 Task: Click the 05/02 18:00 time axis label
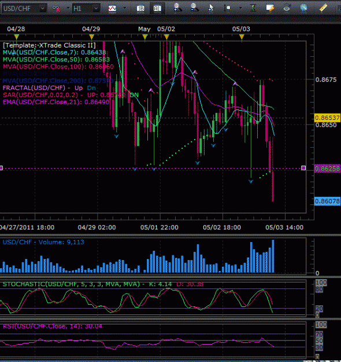[x=222, y=228]
